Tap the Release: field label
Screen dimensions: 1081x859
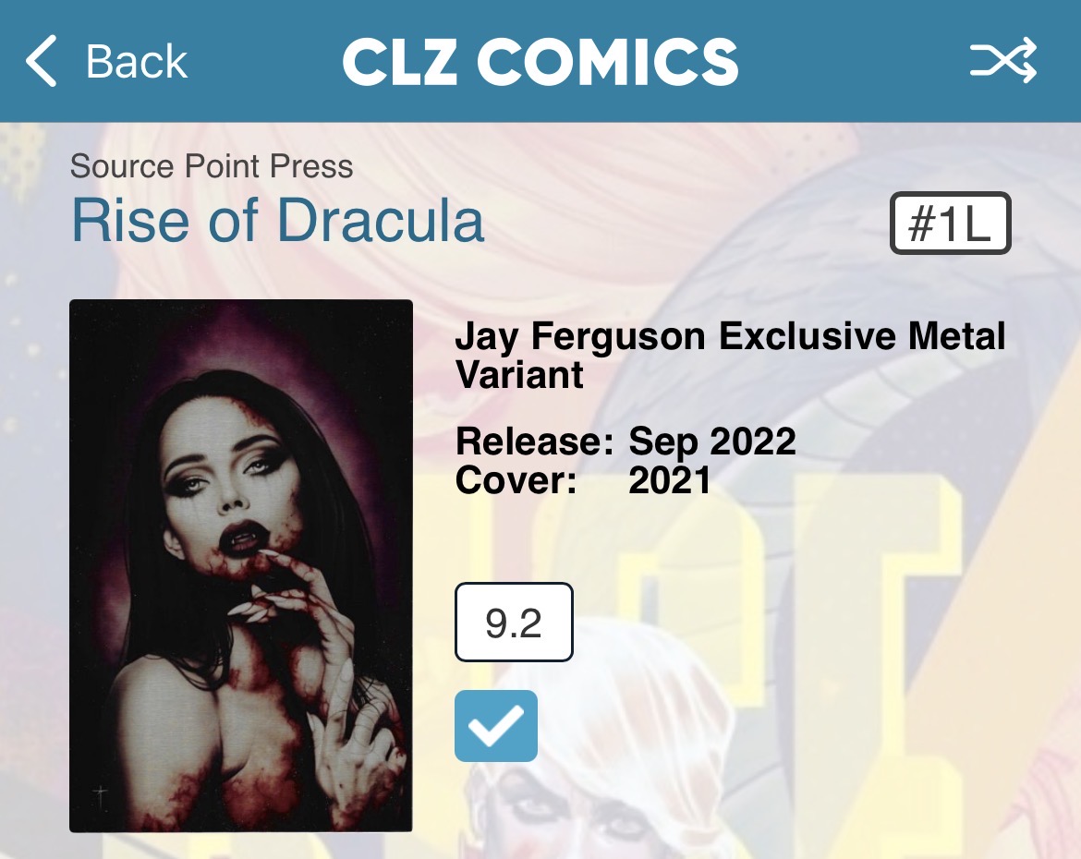pyautogui.click(x=534, y=442)
